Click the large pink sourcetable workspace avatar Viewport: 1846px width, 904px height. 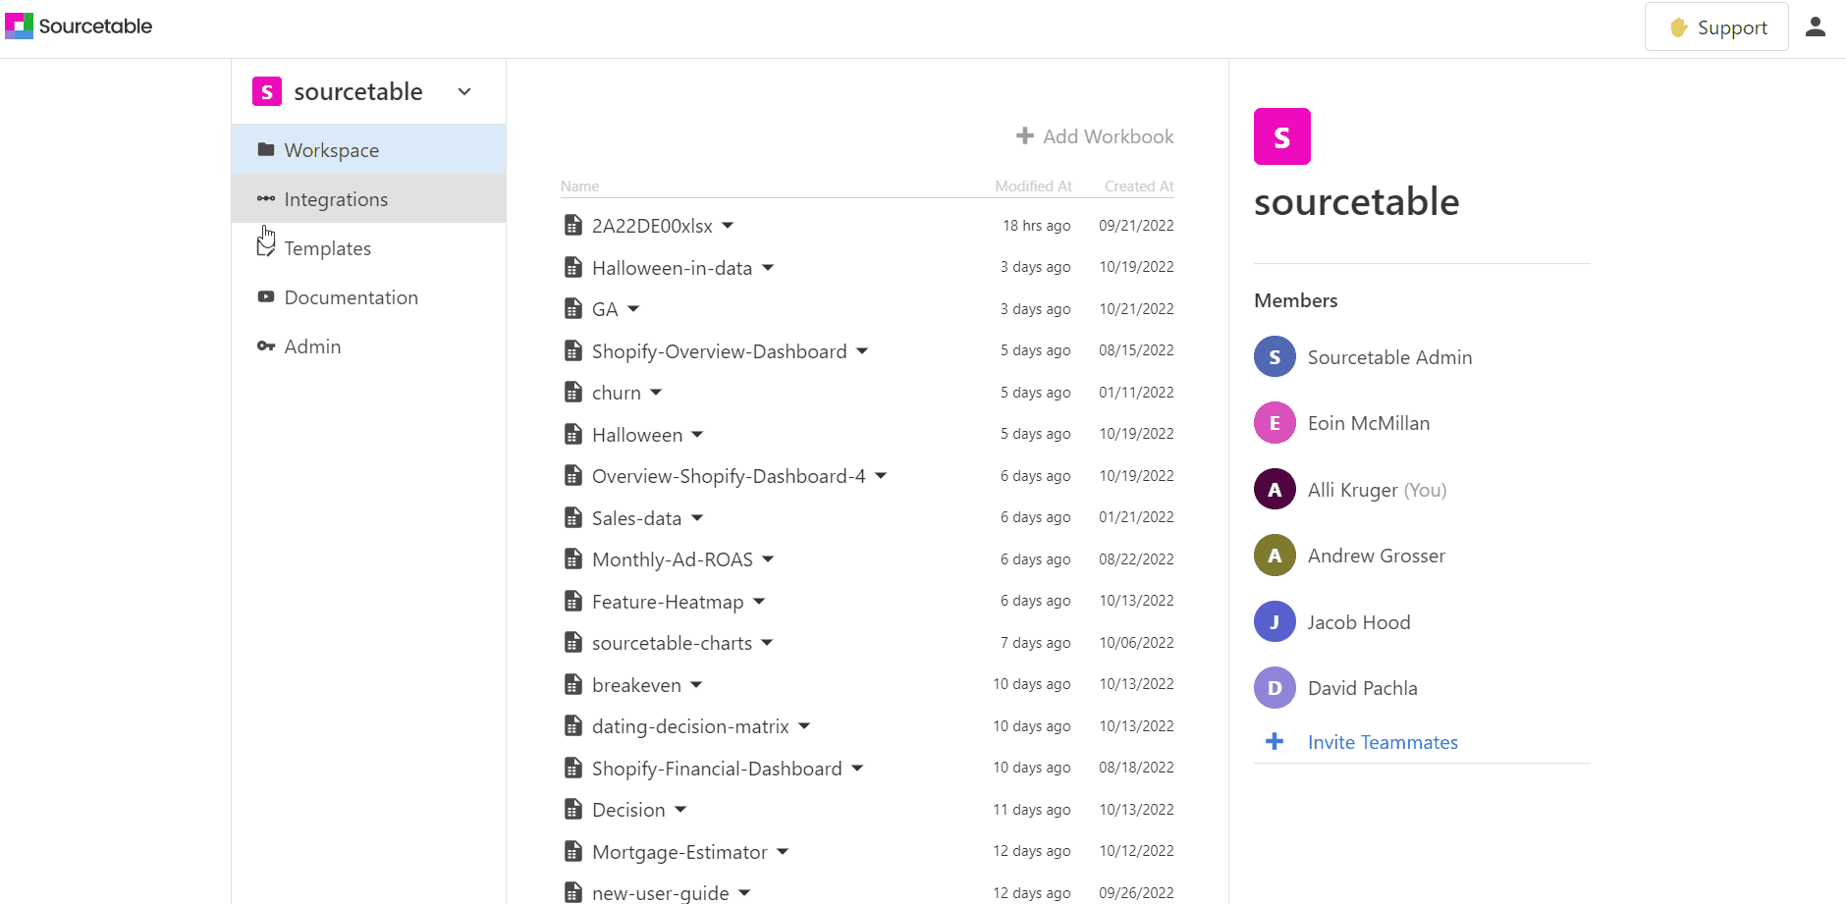click(1282, 136)
